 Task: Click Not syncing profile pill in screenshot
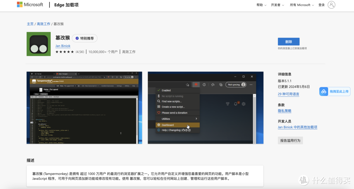[236, 85]
